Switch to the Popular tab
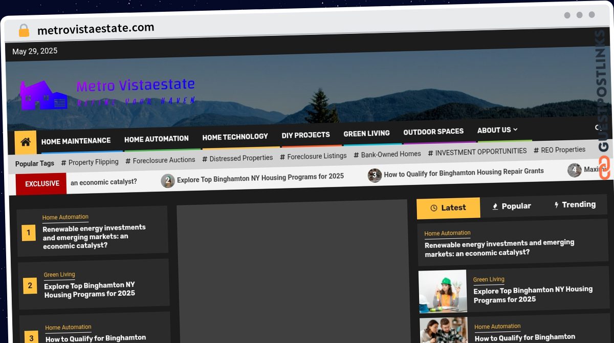 coord(511,206)
